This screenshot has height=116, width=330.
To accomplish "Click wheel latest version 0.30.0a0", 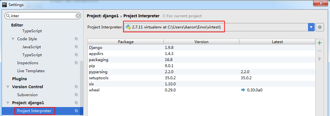I will coord(255,90).
